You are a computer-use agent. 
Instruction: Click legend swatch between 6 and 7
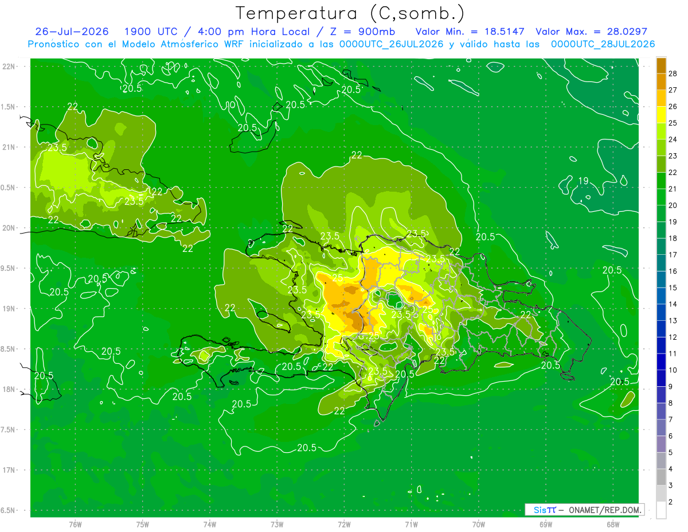[x=661, y=428]
